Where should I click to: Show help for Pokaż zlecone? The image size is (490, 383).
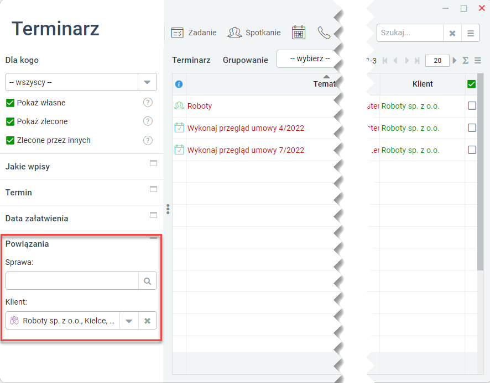(148, 121)
